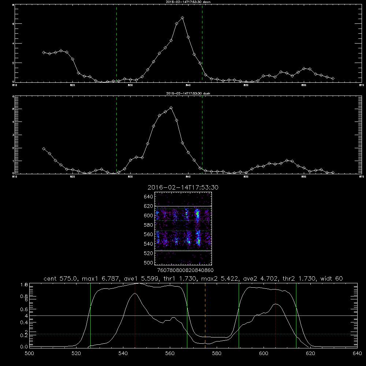Viewport: 366px width, 366px height.
Task: Click the bottom plot y-axis label "0.2"
Action: [x=24, y=335]
